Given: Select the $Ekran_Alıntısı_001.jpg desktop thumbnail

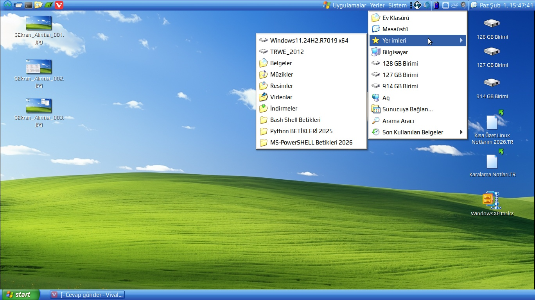Looking at the screenshot, I should (39, 23).
